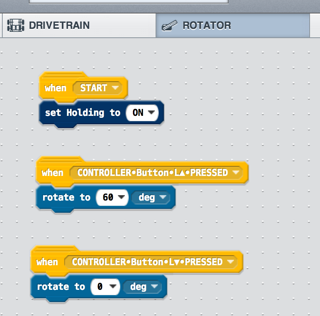Click 'when' on the L-down controller block
Viewport: 320px width, 316px height.
[47, 262]
